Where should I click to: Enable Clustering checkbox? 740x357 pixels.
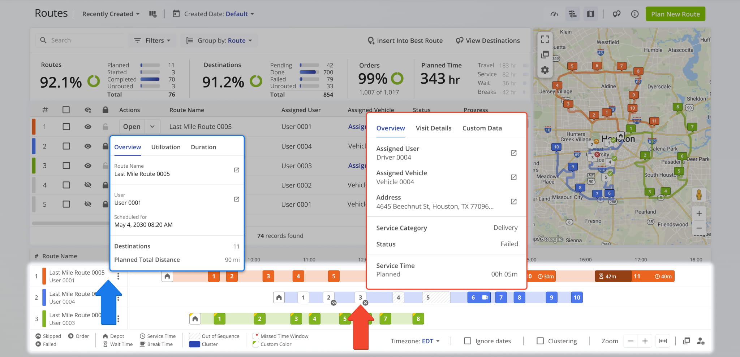540,341
